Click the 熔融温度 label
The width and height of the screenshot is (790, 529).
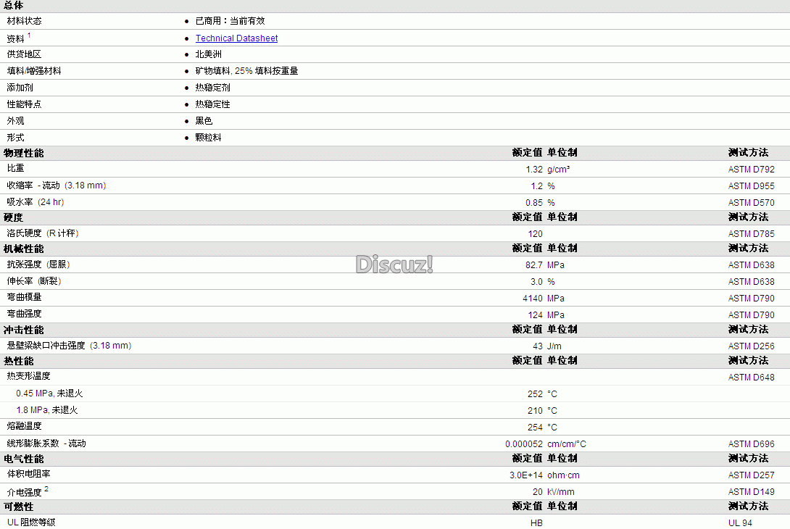[x=24, y=426]
